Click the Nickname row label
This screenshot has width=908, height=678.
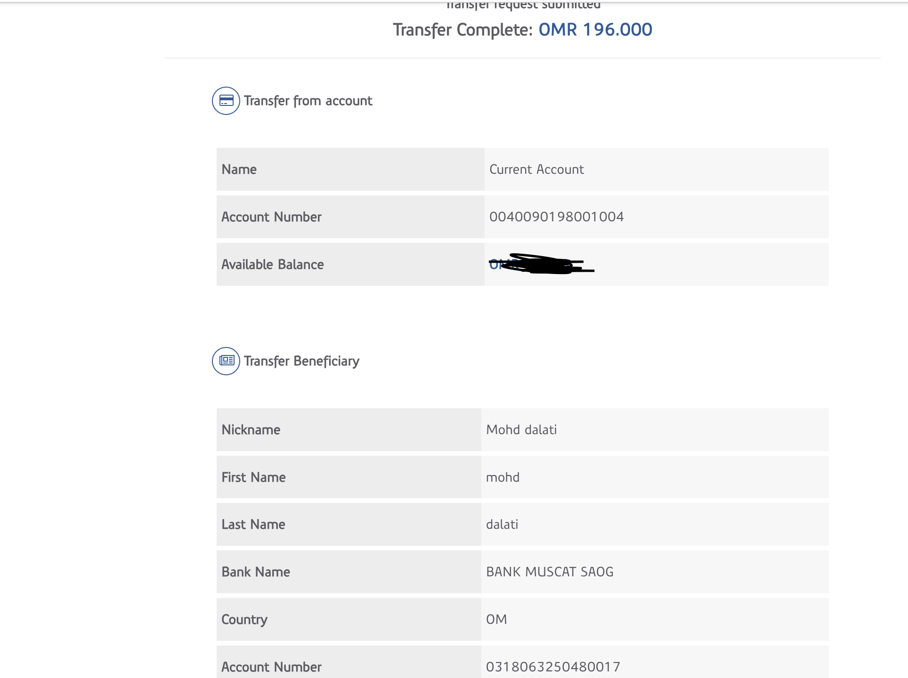pos(251,430)
